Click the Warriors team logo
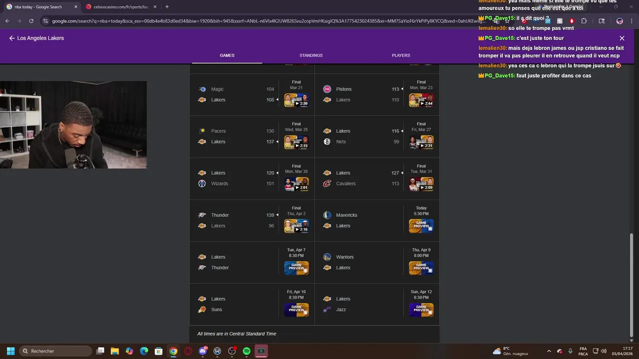 pos(327,257)
